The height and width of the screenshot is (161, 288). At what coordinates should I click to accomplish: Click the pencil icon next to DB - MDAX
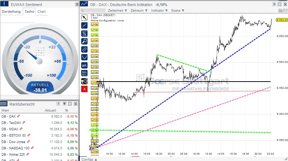click(21, 129)
